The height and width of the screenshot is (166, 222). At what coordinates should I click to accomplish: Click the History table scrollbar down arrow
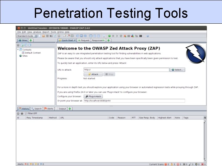[x=205, y=161]
